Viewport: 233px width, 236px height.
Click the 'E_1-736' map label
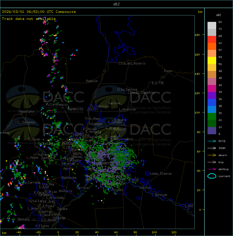click(158, 83)
